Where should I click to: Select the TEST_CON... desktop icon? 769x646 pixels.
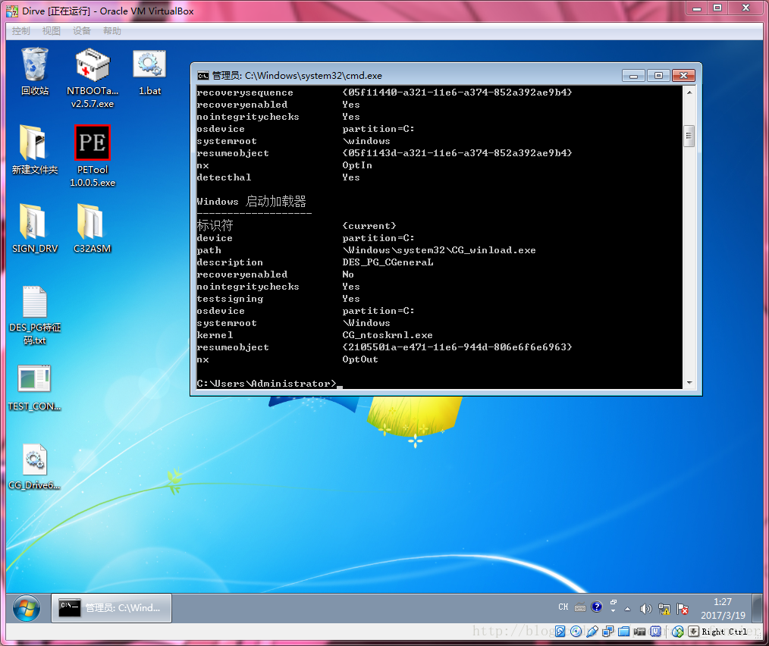35,387
